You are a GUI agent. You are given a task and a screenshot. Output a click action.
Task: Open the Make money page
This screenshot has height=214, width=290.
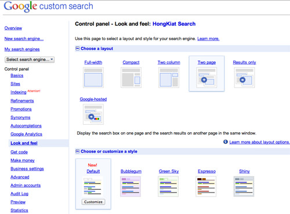[x=23, y=161]
